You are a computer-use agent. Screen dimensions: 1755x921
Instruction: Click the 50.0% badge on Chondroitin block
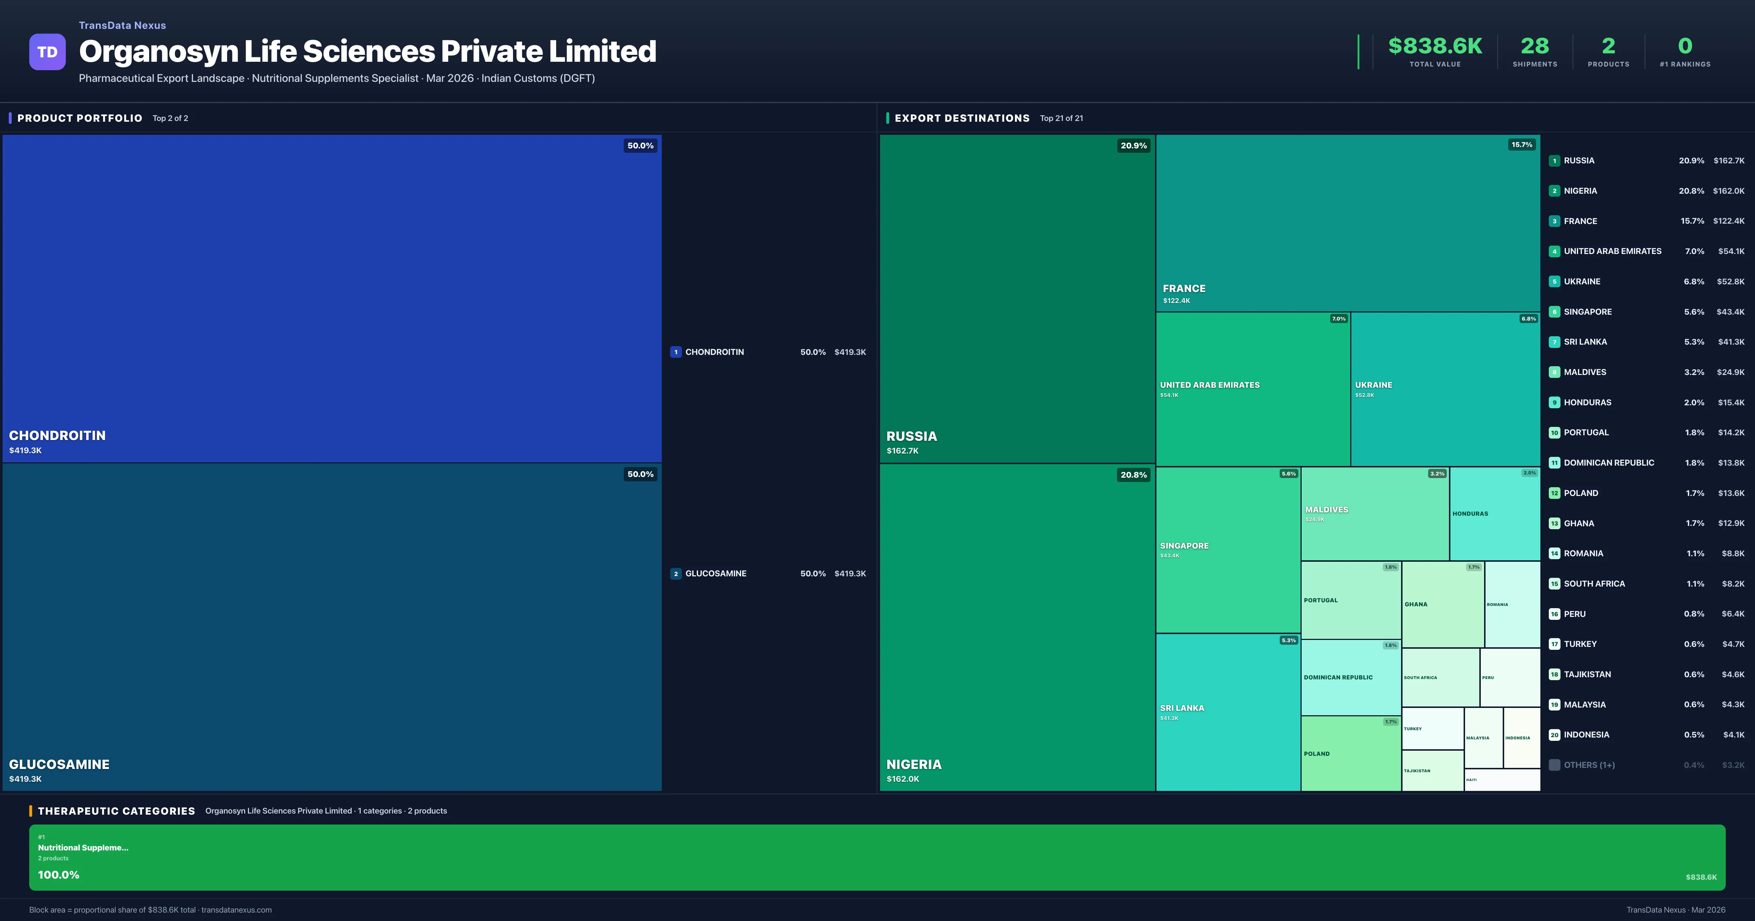tap(640, 145)
